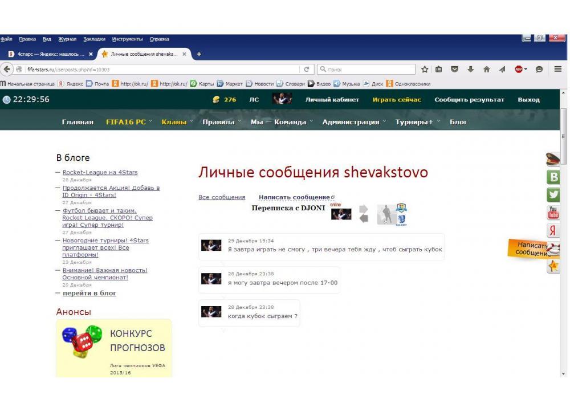Click in the Поиск search field

pyautogui.click(x=365, y=70)
